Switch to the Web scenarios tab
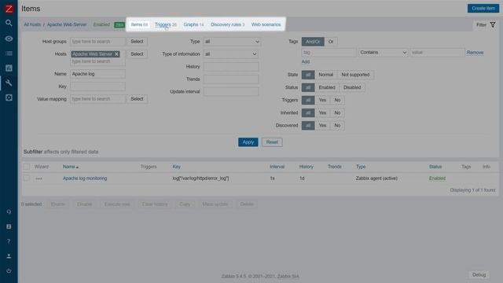 point(266,24)
